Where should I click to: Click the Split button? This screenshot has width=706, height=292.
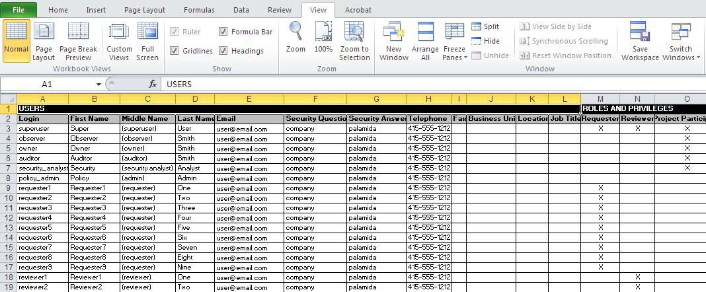pyautogui.click(x=485, y=26)
